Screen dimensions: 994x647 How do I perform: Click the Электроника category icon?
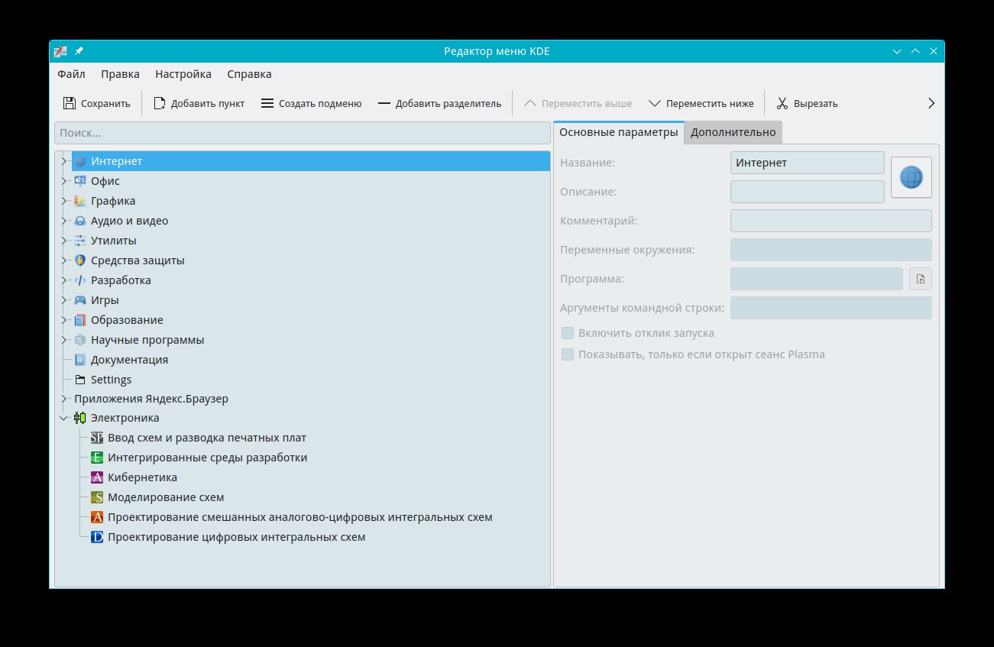[80, 418]
